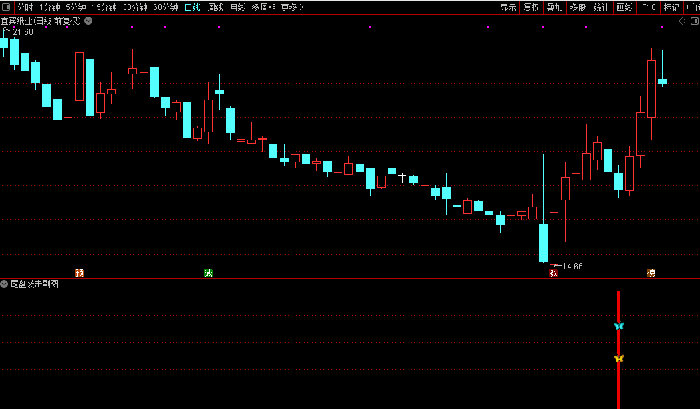The width and height of the screenshot is (700, 409).
Task: Collapse the 尾盘袭击副图 indicator dropdown
Action: click(x=4, y=283)
